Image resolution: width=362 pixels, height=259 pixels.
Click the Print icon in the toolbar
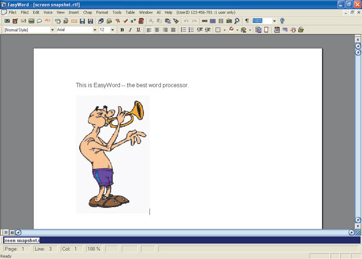click(110, 21)
